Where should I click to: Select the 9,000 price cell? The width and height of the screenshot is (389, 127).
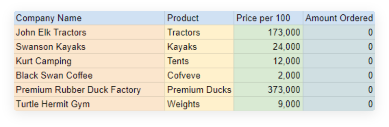click(x=268, y=104)
